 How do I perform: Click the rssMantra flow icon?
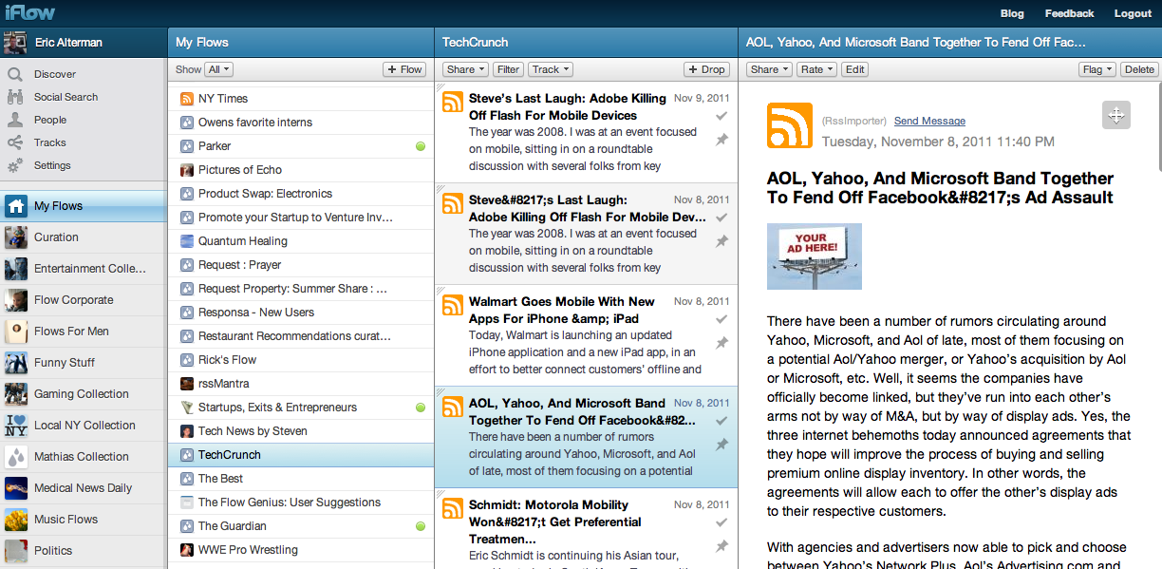187,384
